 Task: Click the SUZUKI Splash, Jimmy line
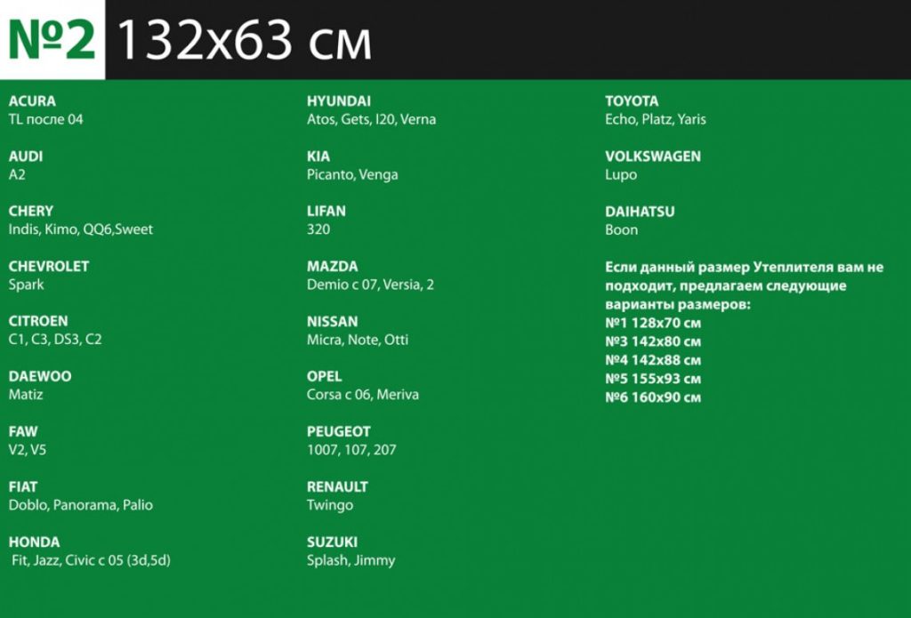(x=351, y=560)
